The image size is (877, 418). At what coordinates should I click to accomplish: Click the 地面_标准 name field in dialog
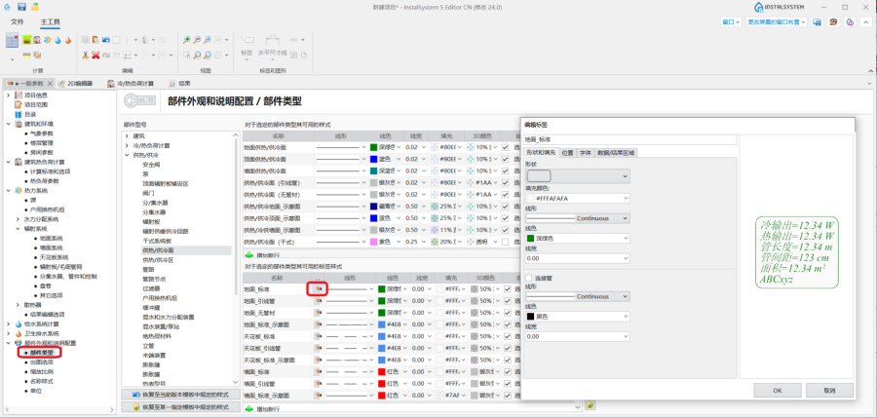(630, 139)
